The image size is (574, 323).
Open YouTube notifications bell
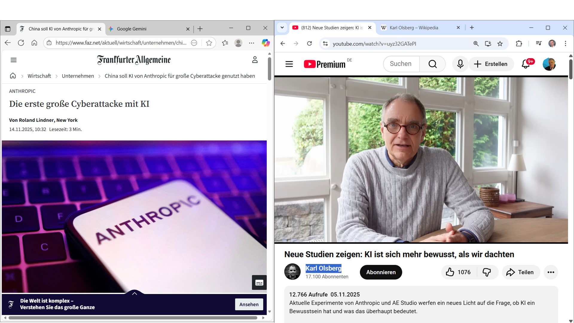click(x=526, y=64)
